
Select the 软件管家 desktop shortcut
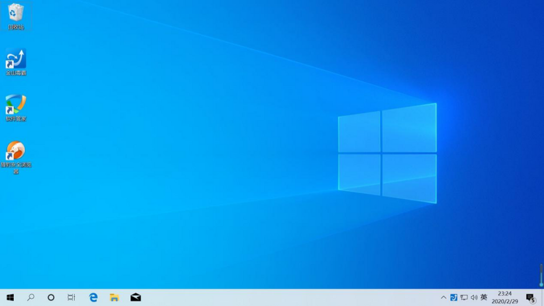click(16, 108)
